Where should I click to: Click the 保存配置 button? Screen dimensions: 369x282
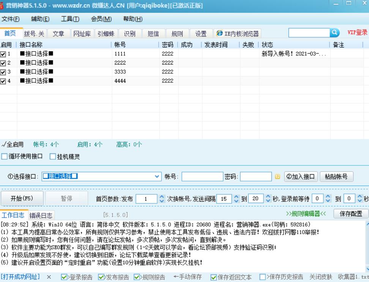point(351,214)
